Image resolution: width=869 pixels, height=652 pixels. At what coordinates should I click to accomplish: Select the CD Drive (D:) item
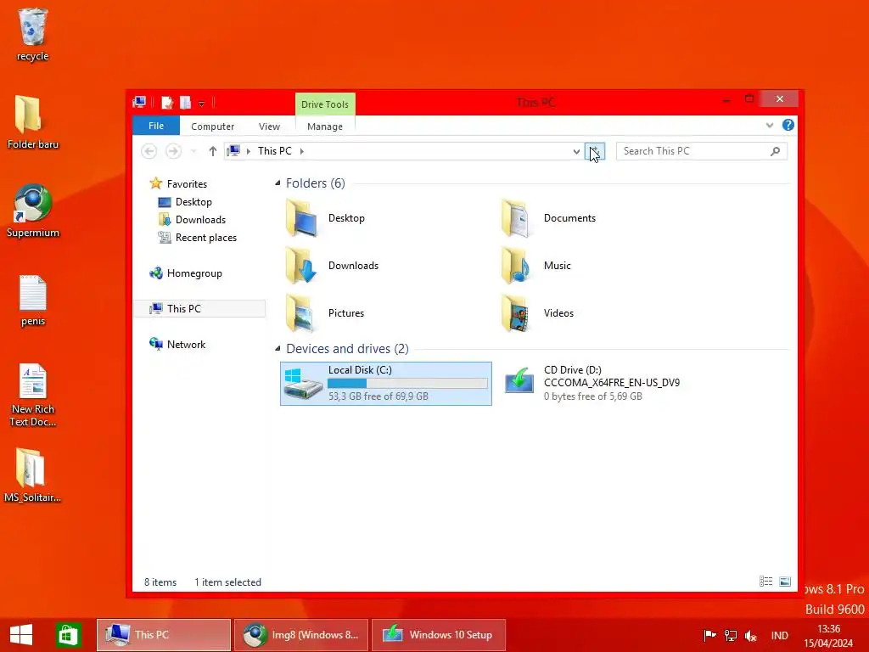(591, 383)
